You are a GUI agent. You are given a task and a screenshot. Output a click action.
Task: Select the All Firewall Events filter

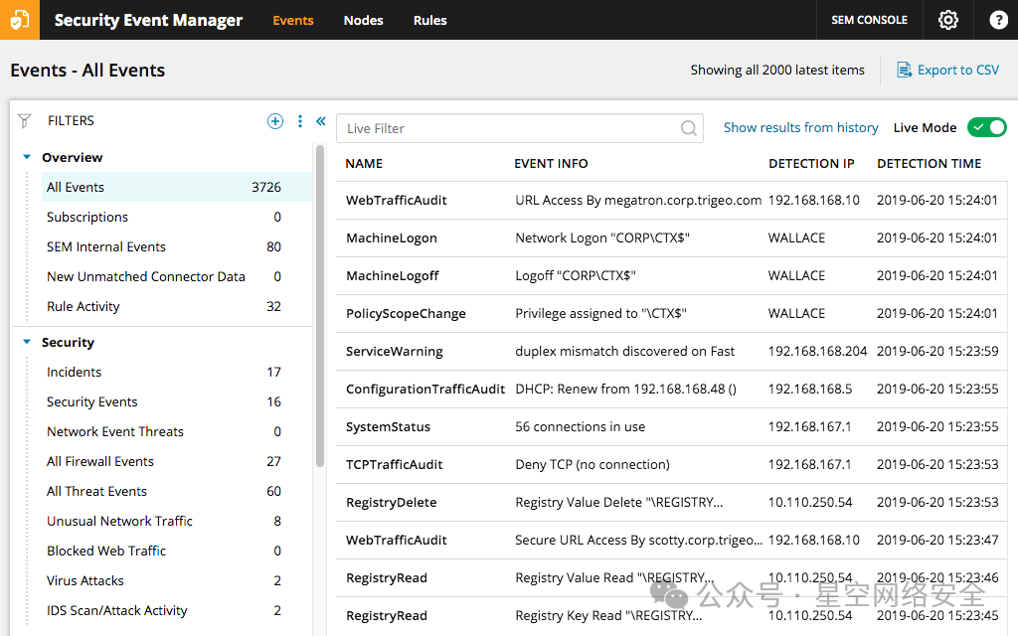click(177, 461)
